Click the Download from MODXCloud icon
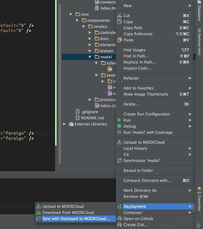This screenshot has height=229, width=203. point(38,212)
